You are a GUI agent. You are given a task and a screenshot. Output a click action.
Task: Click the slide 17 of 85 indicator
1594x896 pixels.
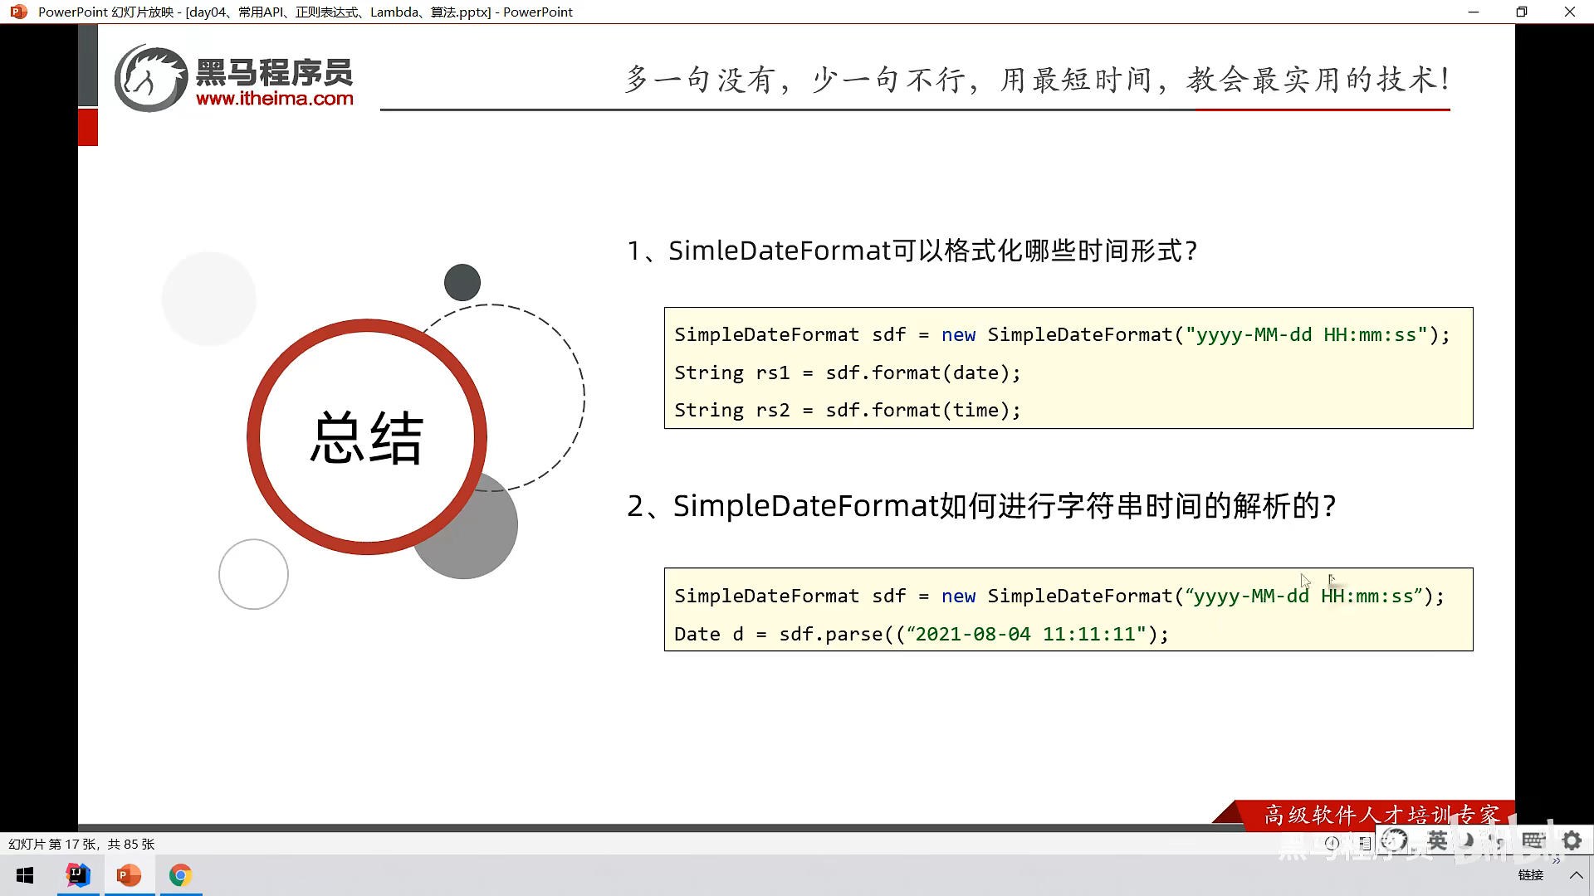[x=81, y=844]
